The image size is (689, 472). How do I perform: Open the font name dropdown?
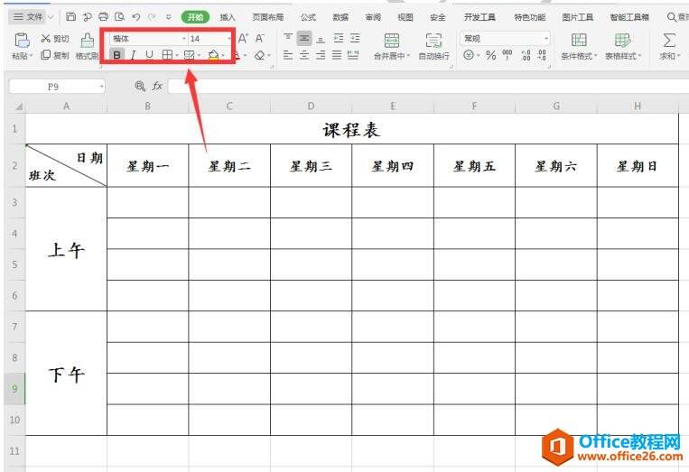(183, 39)
